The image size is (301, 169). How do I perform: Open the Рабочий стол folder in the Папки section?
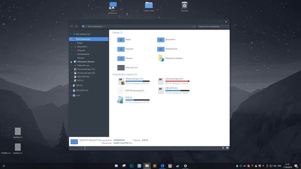[x=121, y=68]
